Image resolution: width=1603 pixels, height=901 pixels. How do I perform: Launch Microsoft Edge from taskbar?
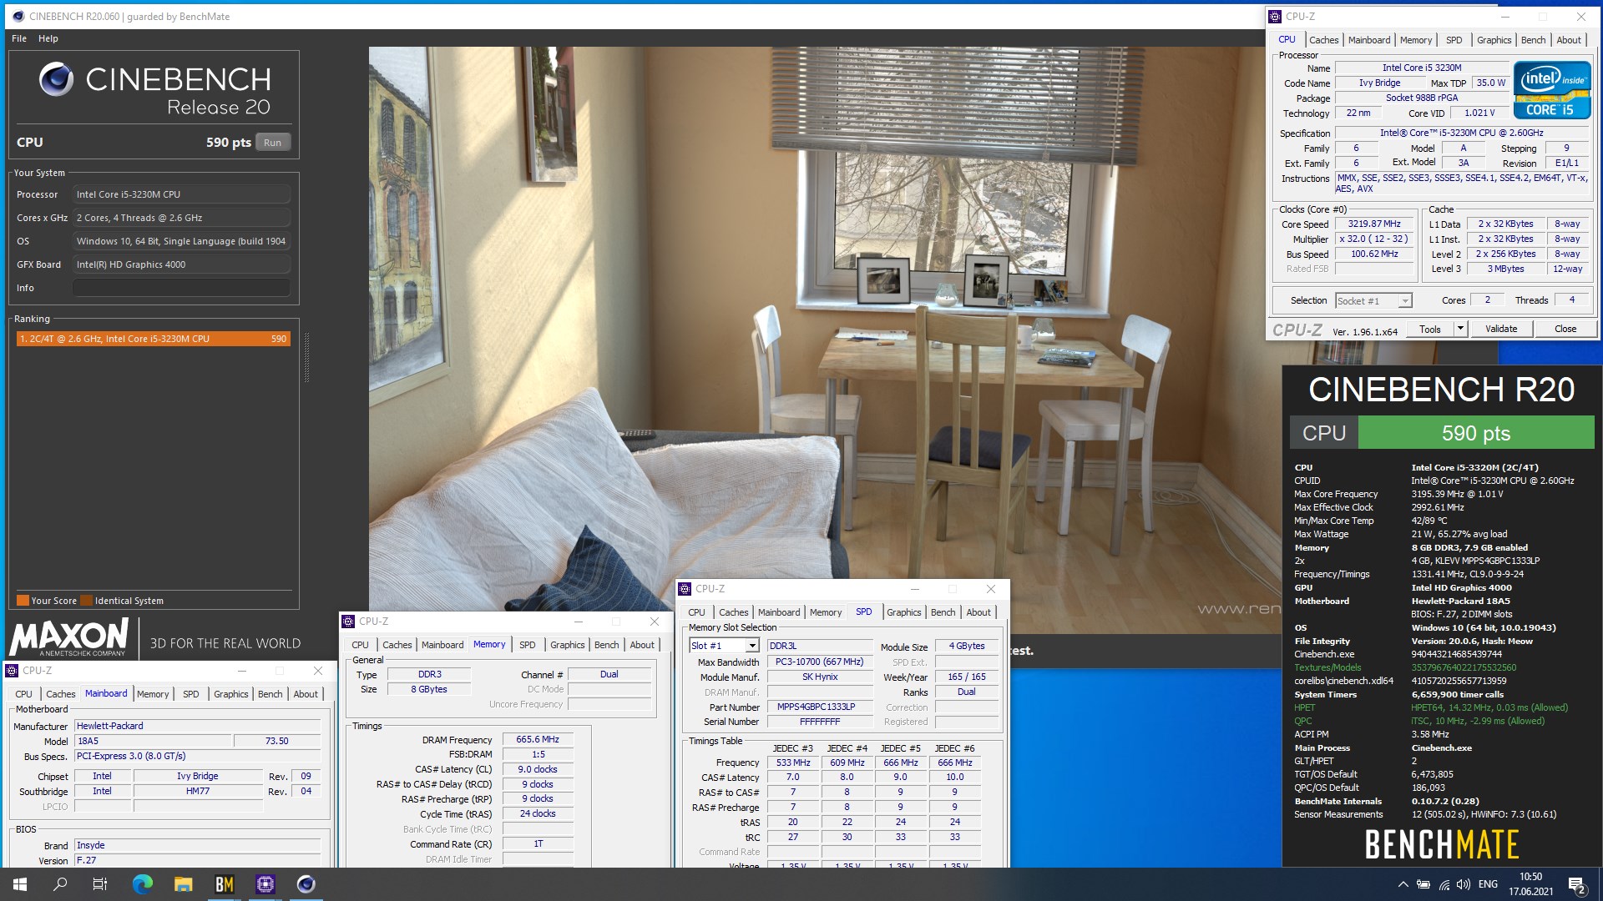coord(142,884)
